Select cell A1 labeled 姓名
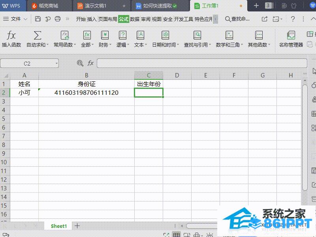The height and width of the screenshot is (237, 316). [24, 84]
